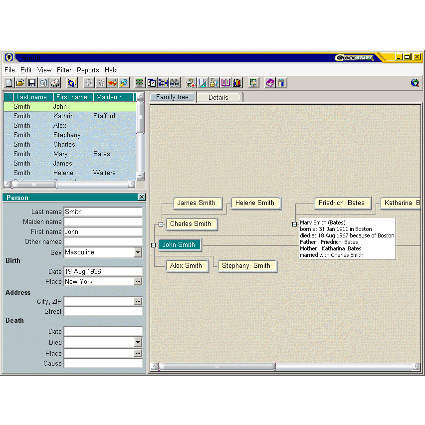The height and width of the screenshot is (425, 425).
Task: Open the purple book report icon
Action: point(226,83)
